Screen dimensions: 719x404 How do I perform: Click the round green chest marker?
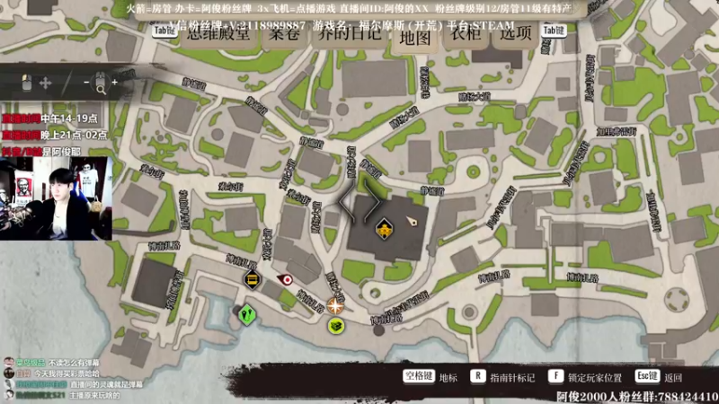(x=336, y=326)
